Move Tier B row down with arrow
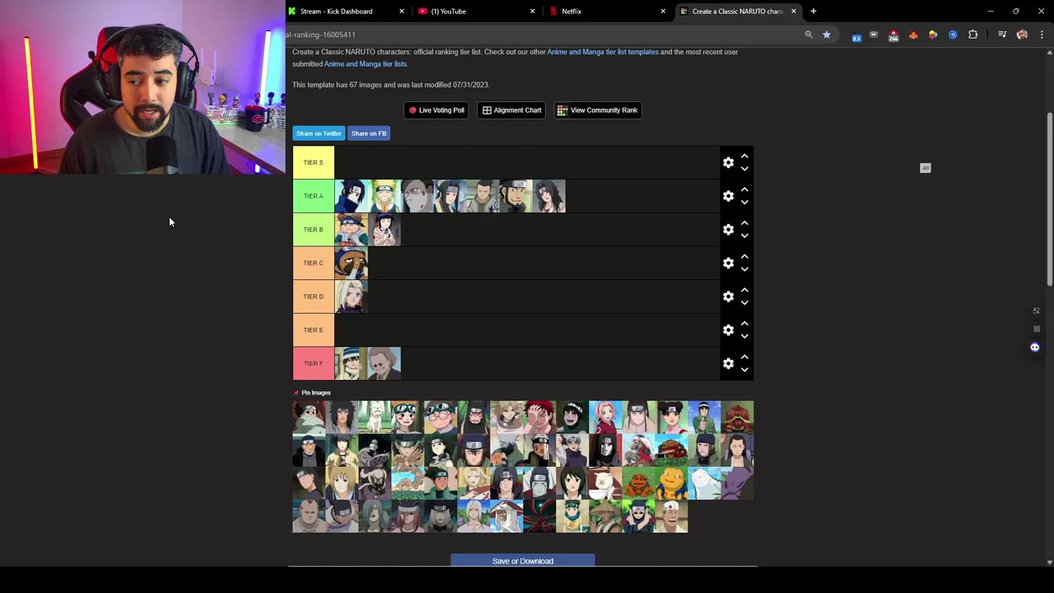 (x=744, y=236)
